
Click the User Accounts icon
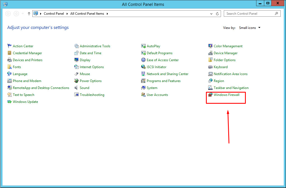click(143, 95)
